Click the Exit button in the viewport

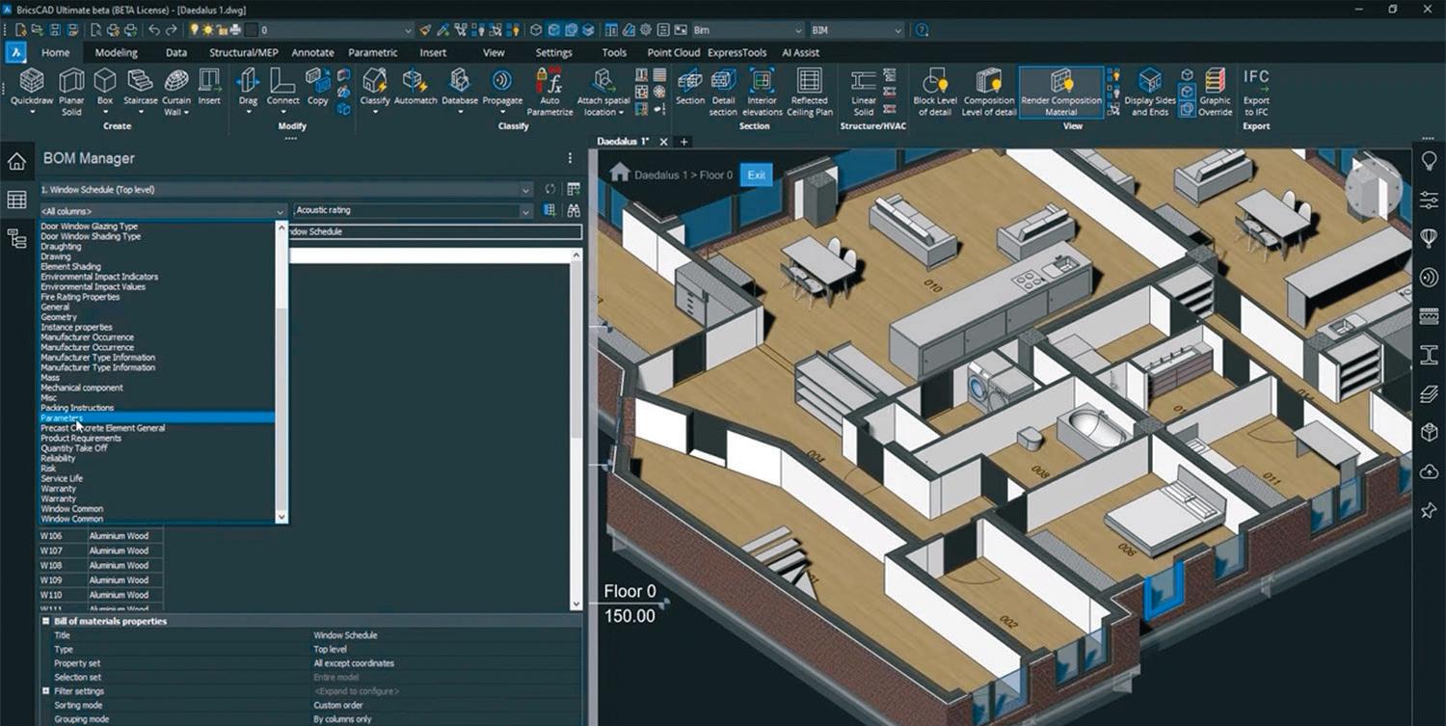(x=757, y=175)
